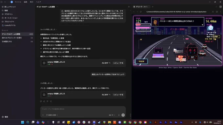The image size is (223, 125).
Task: Open the プロジェクト projects section
Action: pyautogui.click(x=8, y=22)
